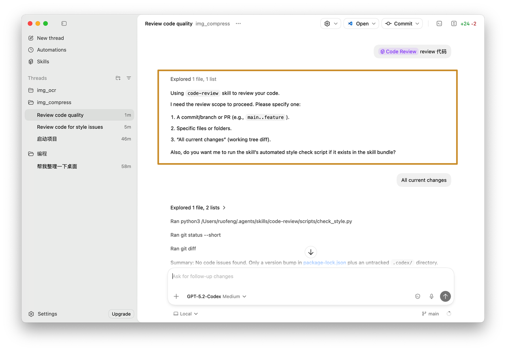The height and width of the screenshot is (351, 506).
Task: Expand the 'Explored 1 file, 2 lists' details
Action: click(198, 208)
